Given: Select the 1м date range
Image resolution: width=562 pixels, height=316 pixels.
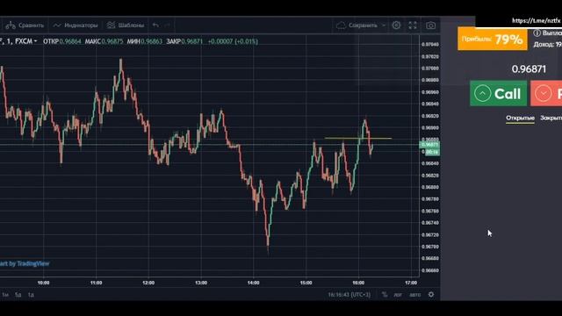Looking at the screenshot, I should coord(5,295).
